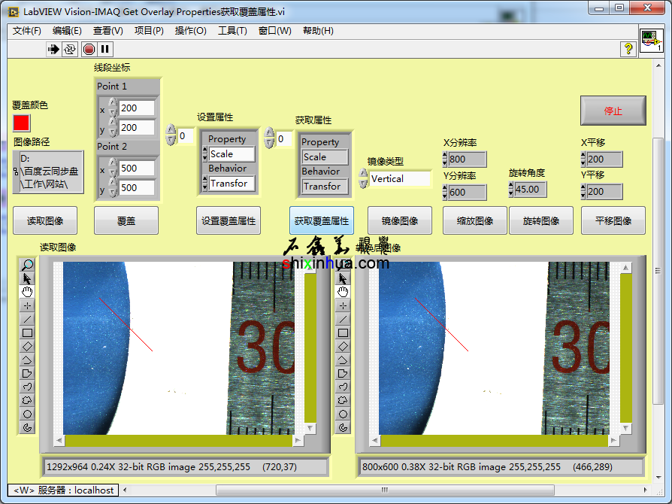Open the Property Scale ring under 设置属性
The width and height of the screenshot is (672, 504).
[x=232, y=154]
